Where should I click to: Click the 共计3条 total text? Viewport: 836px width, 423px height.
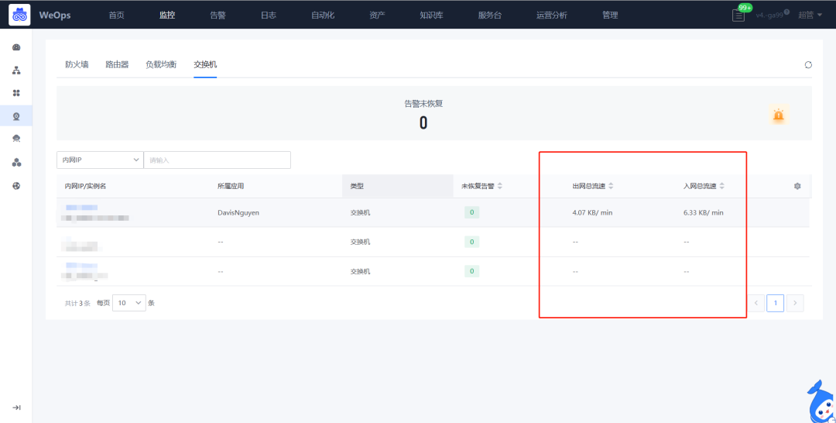click(78, 303)
